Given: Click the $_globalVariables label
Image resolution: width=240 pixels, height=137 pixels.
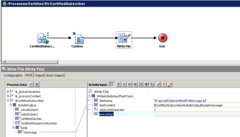Looking at the screenshot, I should coord(28,92).
